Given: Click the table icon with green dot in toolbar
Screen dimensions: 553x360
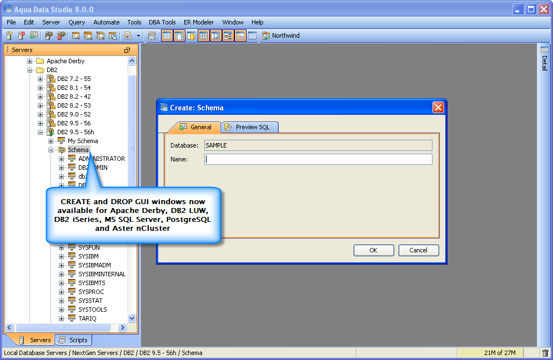Looking at the screenshot, I should [x=33, y=36].
